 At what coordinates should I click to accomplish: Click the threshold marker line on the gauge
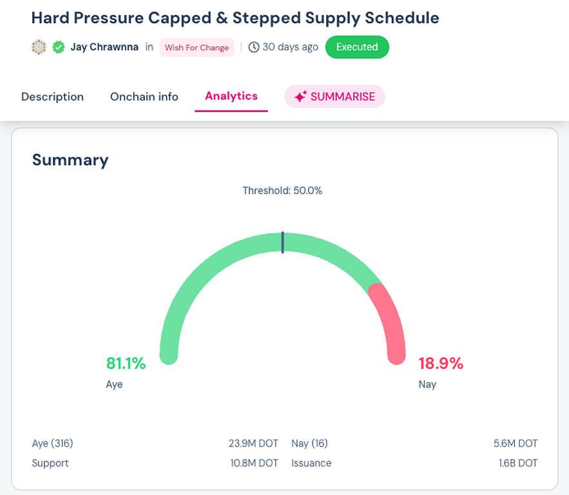tap(282, 242)
